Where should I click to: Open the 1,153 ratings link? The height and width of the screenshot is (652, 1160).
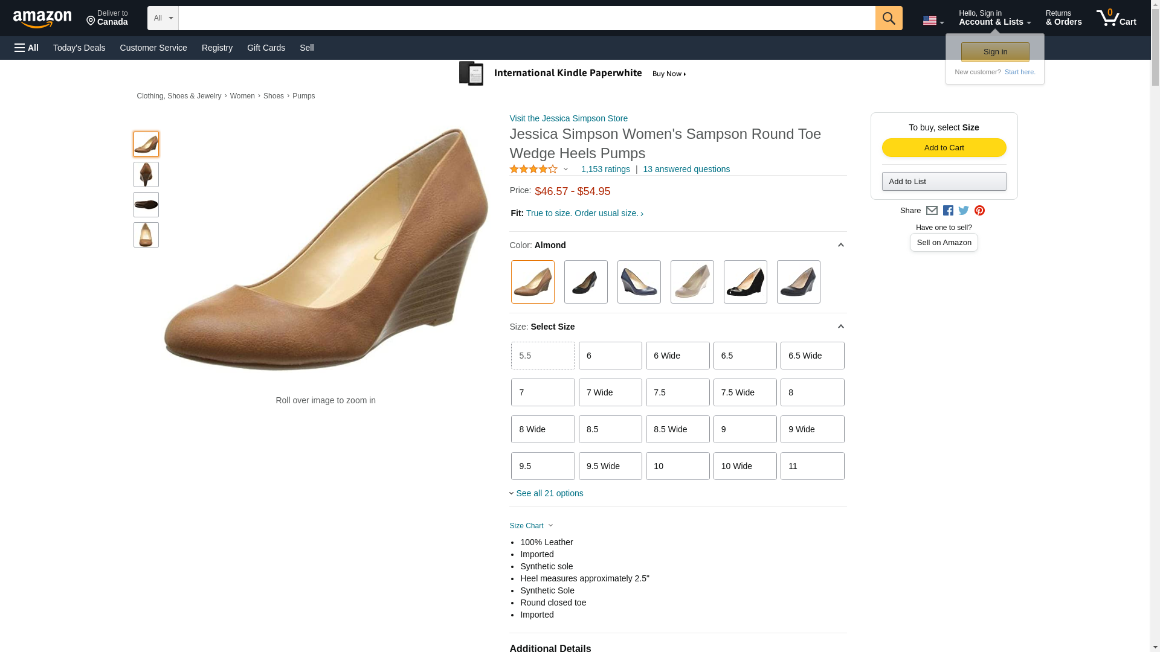pos(605,169)
